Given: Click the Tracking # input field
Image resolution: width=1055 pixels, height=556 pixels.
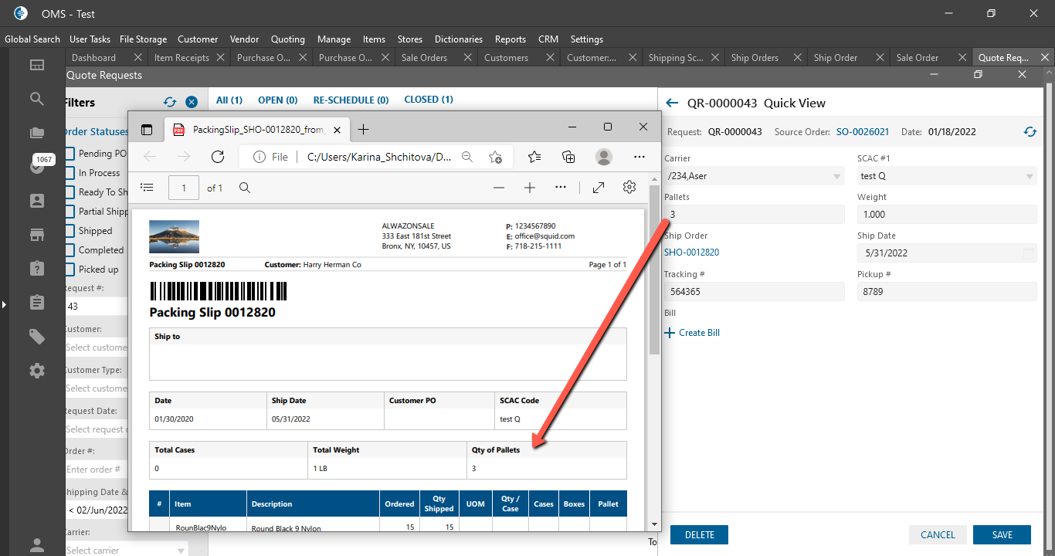Looking at the screenshot, I should [x=754, y=292].
